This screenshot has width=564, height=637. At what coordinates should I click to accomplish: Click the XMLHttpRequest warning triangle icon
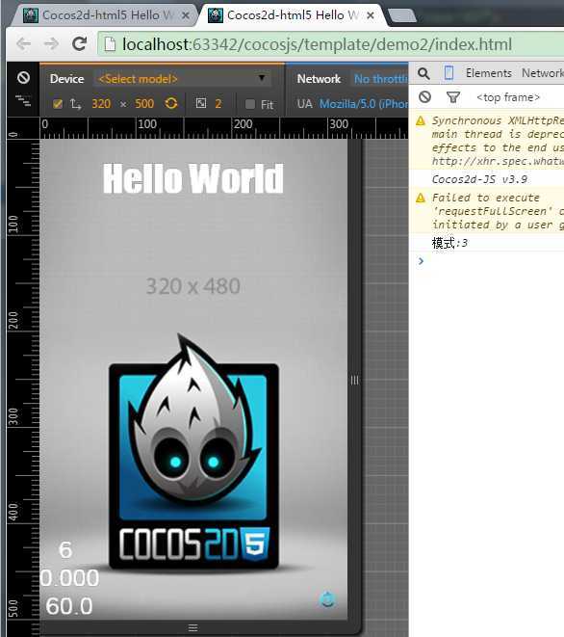(x=421, y=120)
